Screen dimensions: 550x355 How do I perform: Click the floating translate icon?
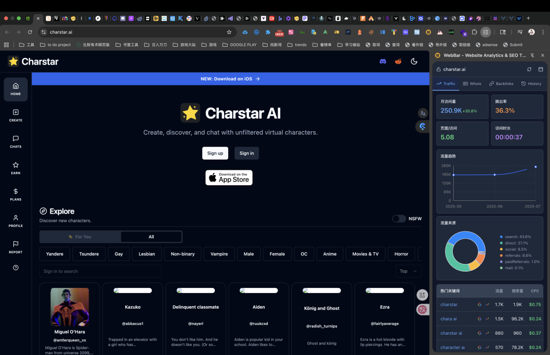point(423,113)
